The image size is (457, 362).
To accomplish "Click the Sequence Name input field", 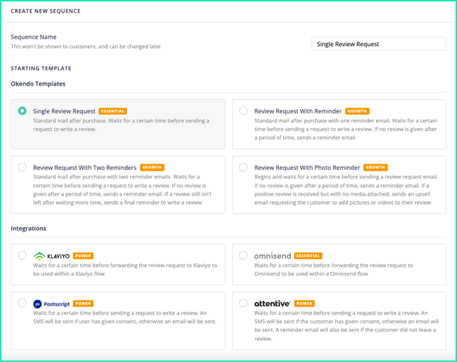I will pos(379,44).
